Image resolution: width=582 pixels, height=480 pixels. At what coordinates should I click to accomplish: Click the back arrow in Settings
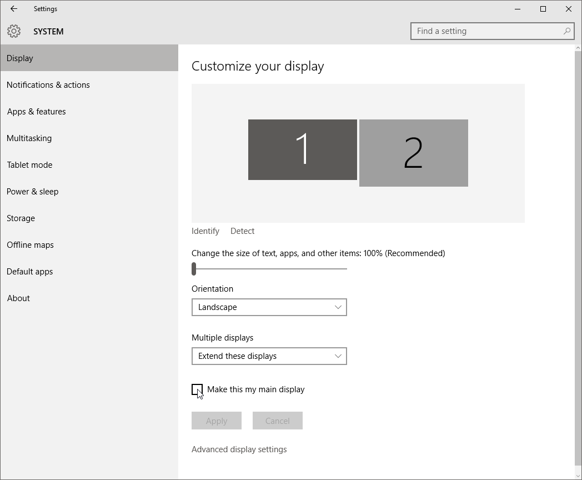click(14, 8)
